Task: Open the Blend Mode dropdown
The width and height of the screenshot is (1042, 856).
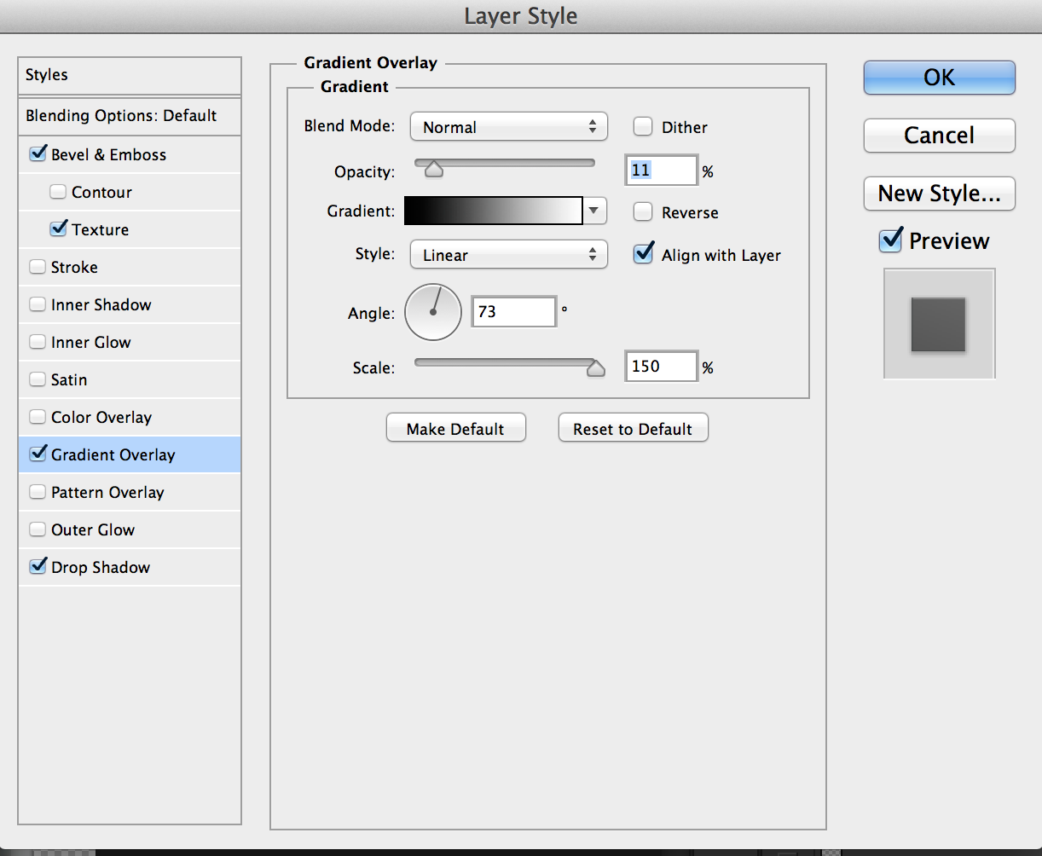Action: coord(508,127)
